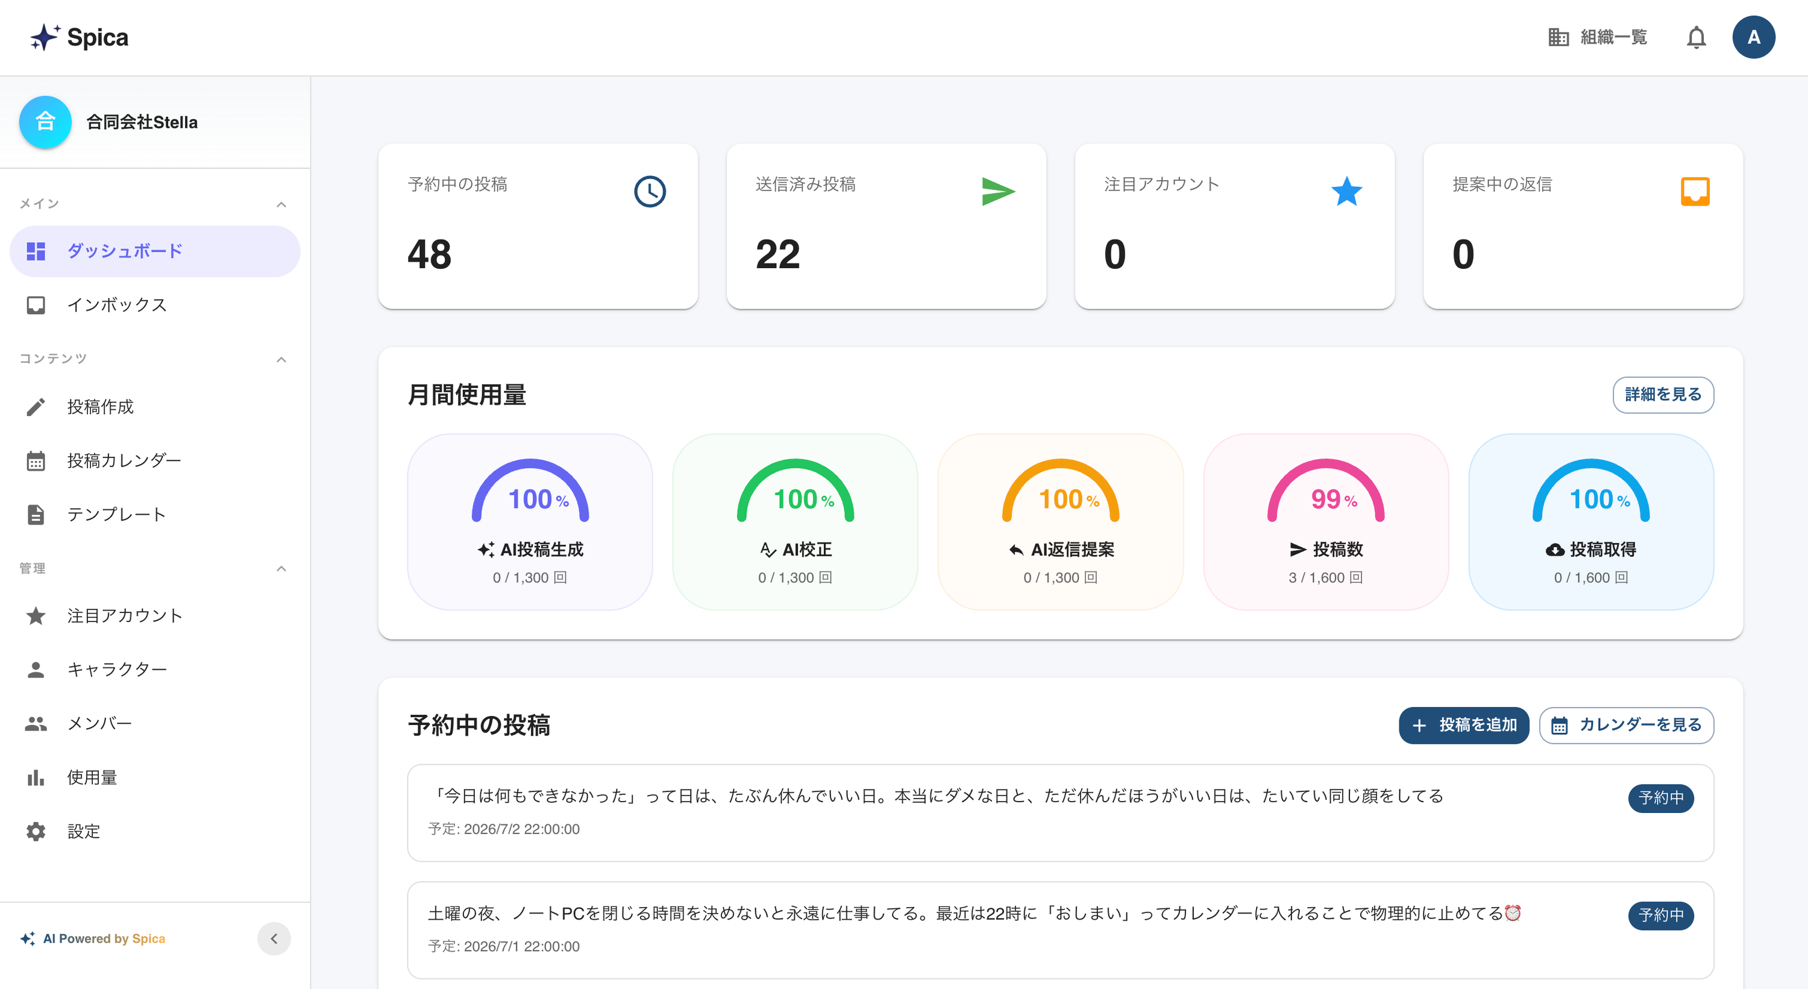The height and width of the screenshot is (989, 1808).
Task: Click the 投稿数 99% pink gauge
Action: (1326, 490)
